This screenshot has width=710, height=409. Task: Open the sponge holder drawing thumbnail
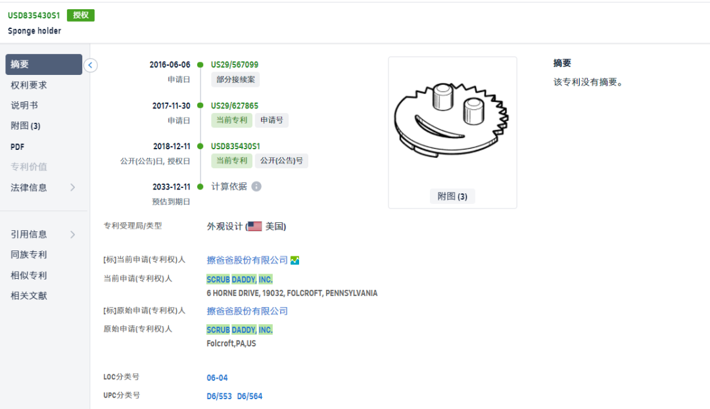pos(452,122)
